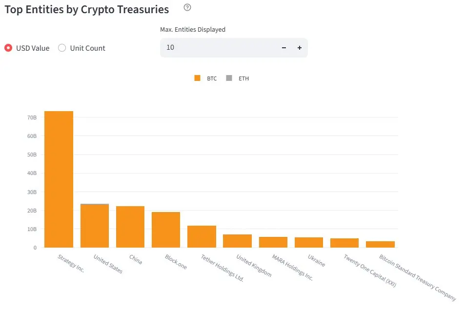Click the help question mark icon
This screenshot has height=310, width=465.
[x=187, y=7]
